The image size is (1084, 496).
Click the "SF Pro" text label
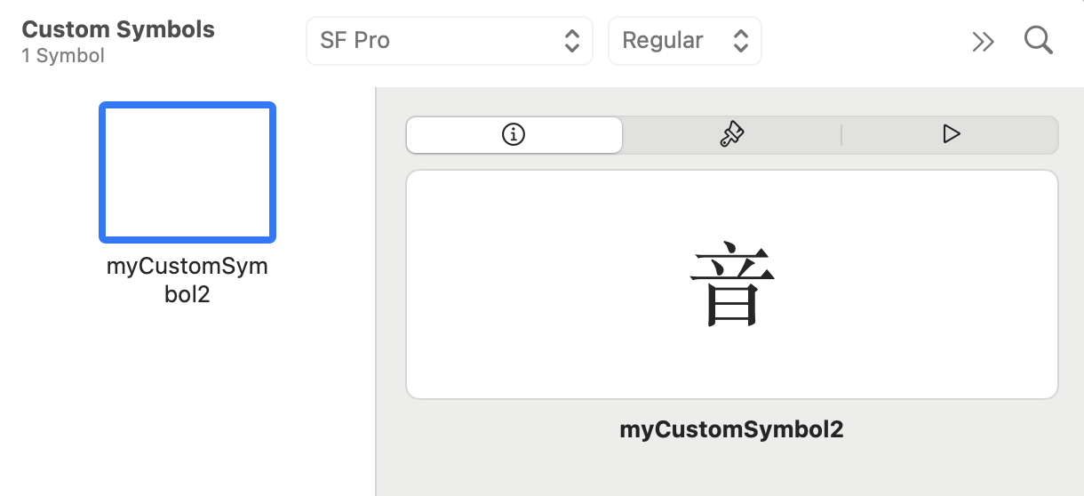click(x=355, y=41)
